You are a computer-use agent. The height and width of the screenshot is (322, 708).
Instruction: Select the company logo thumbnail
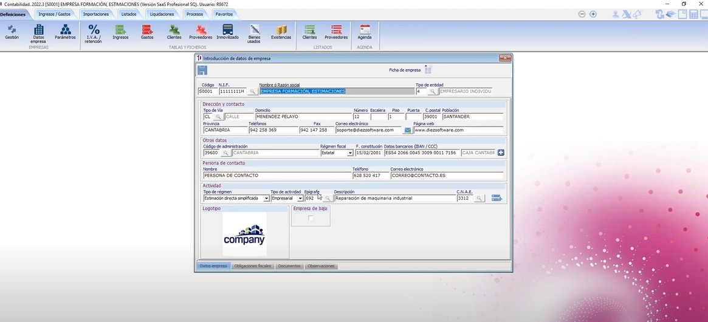coord(244,235)
